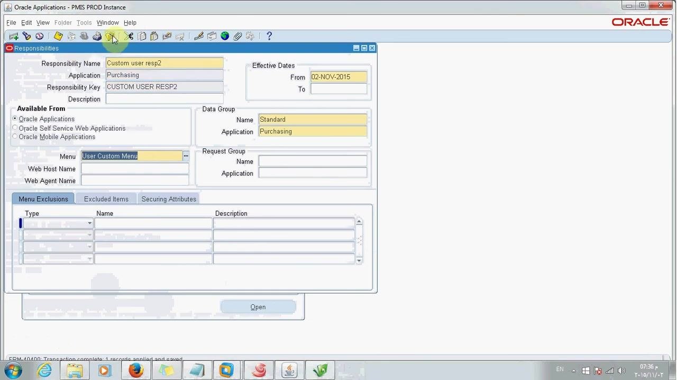
Task: Click the system tray clock
Action: point(648,370)
